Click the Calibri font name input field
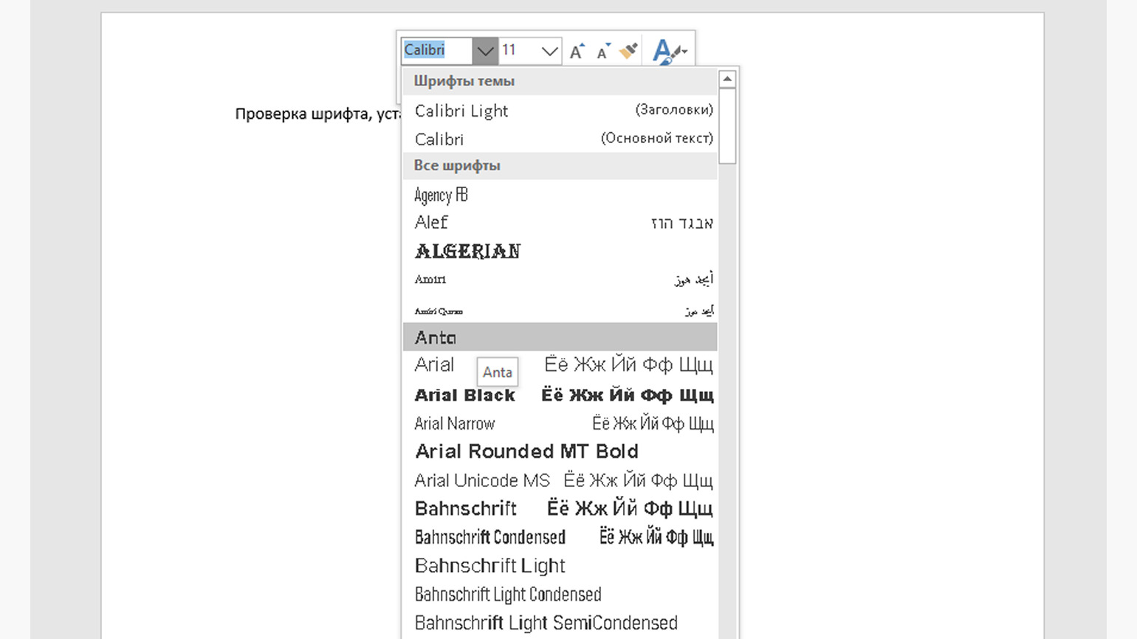1137x639 pixels. [436, 50]
